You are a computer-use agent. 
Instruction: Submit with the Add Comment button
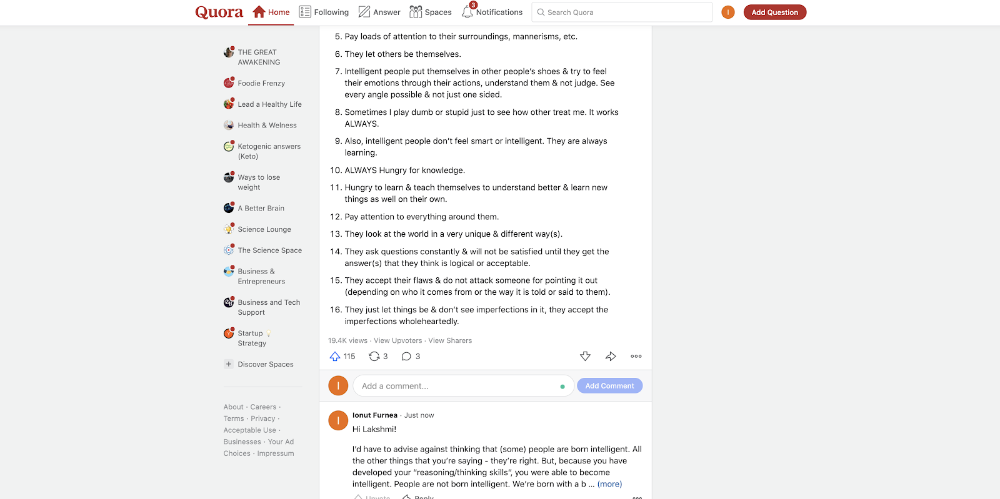point(609,386)
